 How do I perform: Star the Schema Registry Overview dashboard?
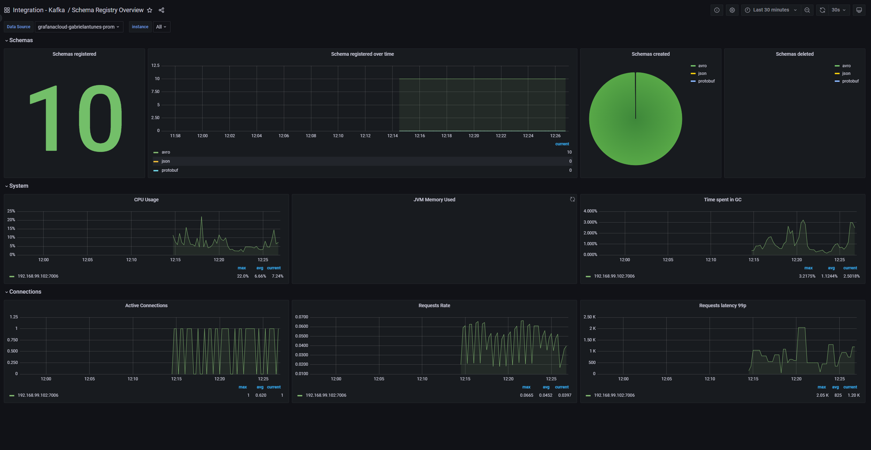coord(150,10)
